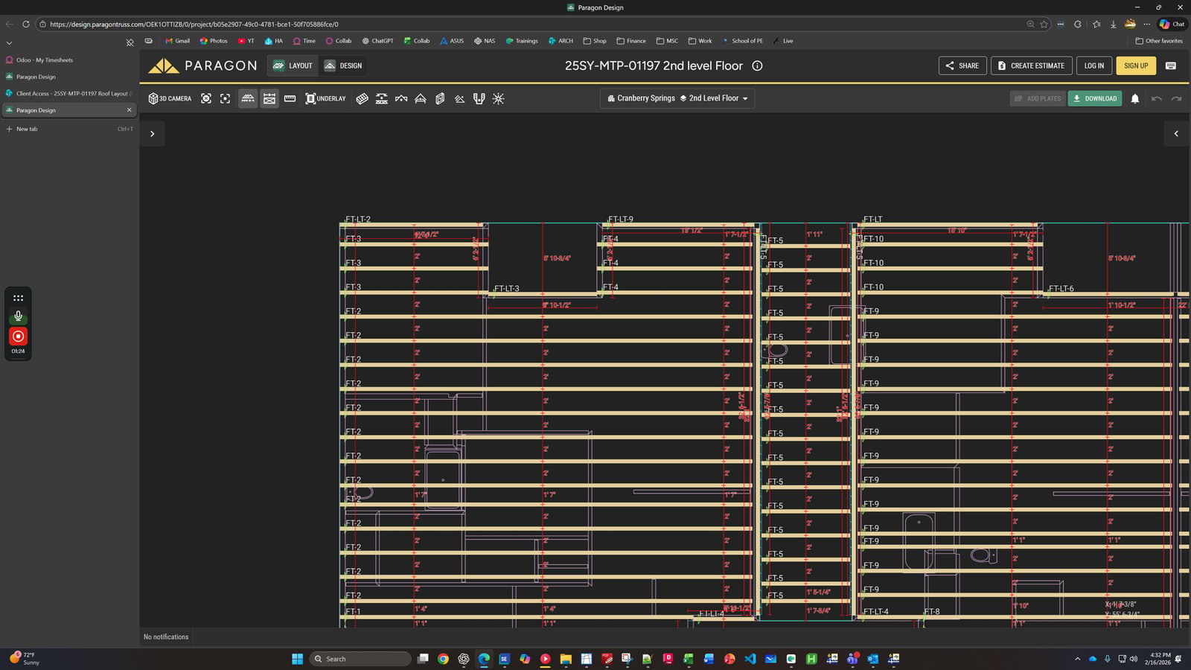Click the Add Plates button
Screen dimensions: 1191x670
tap(1038, 98)
